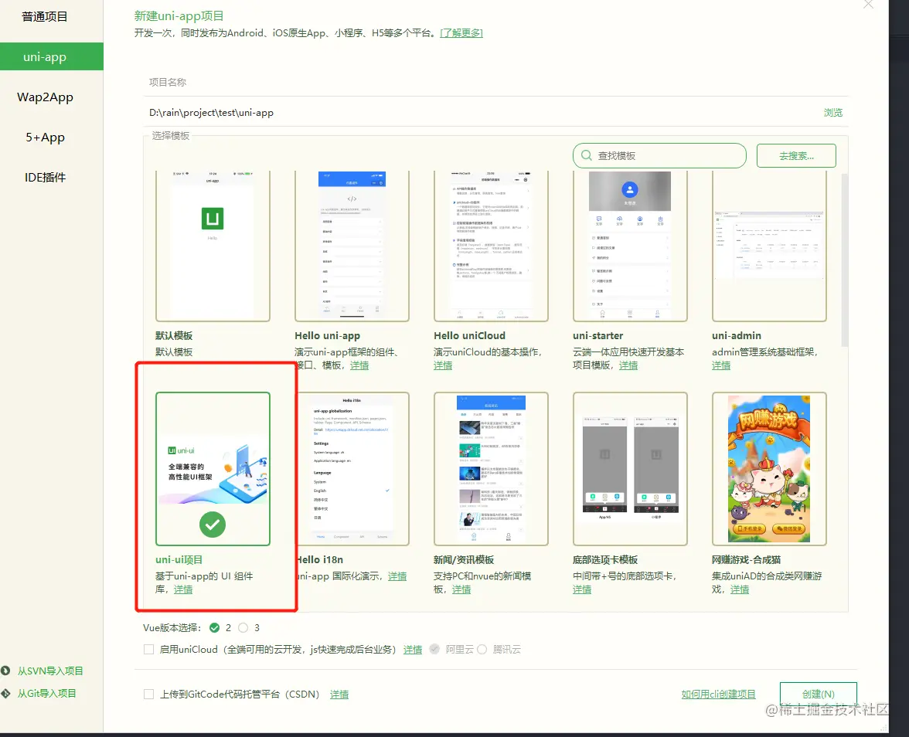Click the project path field
Image resolution: width=909 pixels, height=737 pixels.
481,113
